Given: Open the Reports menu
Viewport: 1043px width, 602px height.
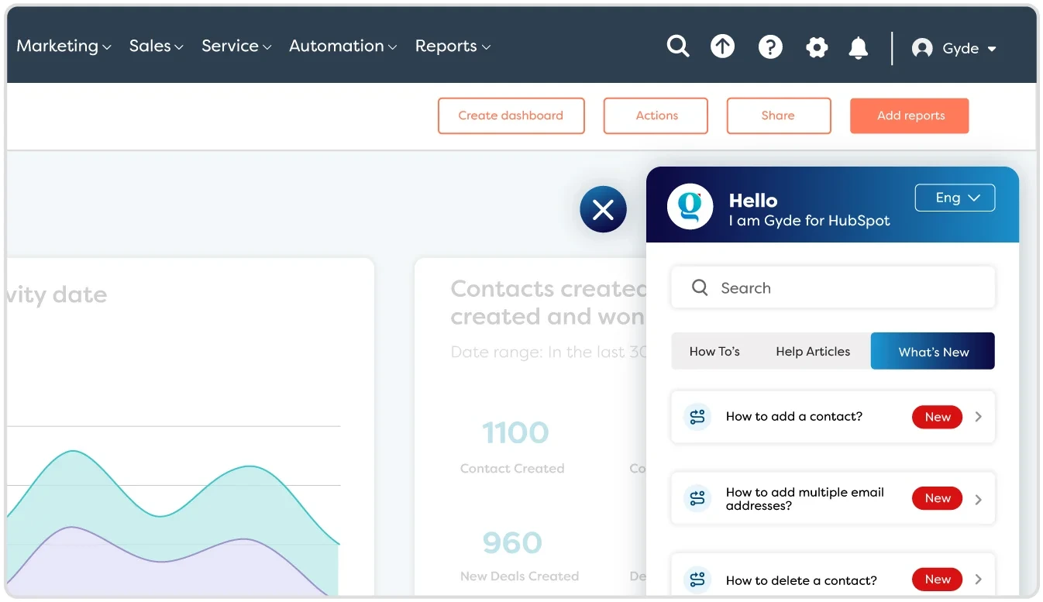Looking at the screenshot, I should tap(452, 46).
